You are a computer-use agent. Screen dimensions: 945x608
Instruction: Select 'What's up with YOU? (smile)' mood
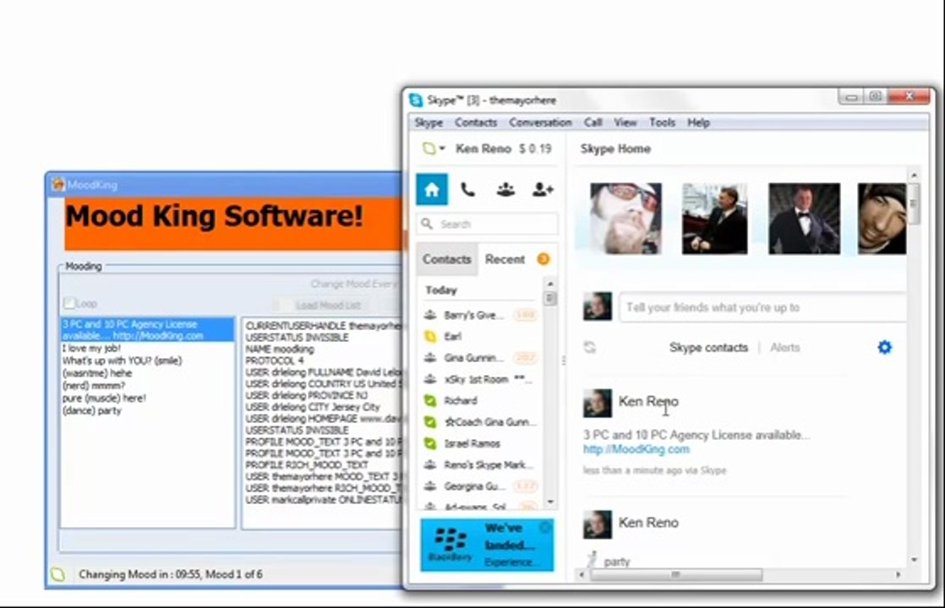click(123, 361)
